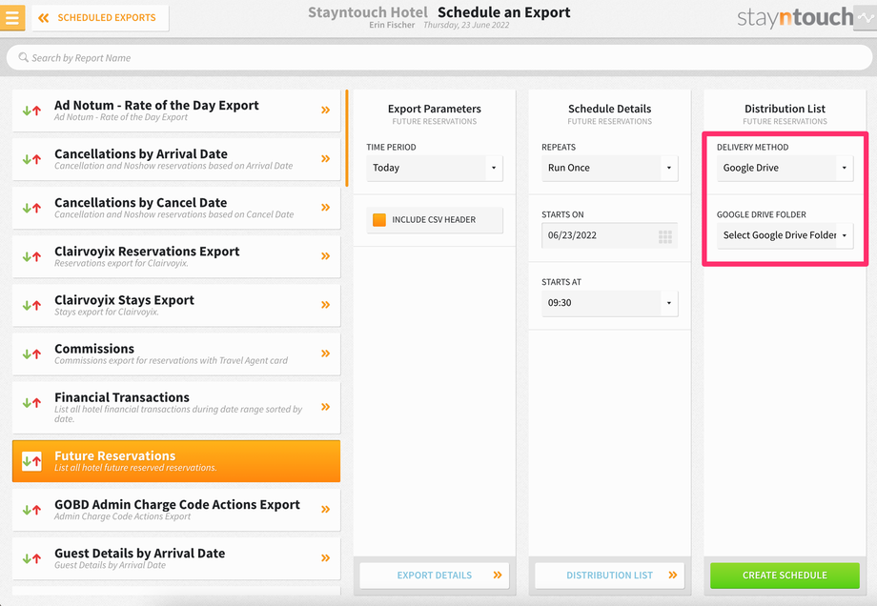Click arrows icon for Clairvoyix Reservations Export

tap(31, 256)
